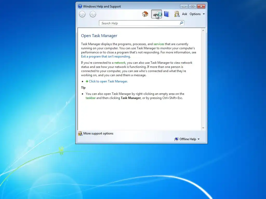Click More support options

[98, 133]
